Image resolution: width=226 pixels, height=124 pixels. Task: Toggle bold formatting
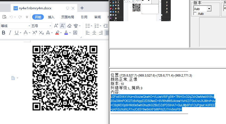4,33
